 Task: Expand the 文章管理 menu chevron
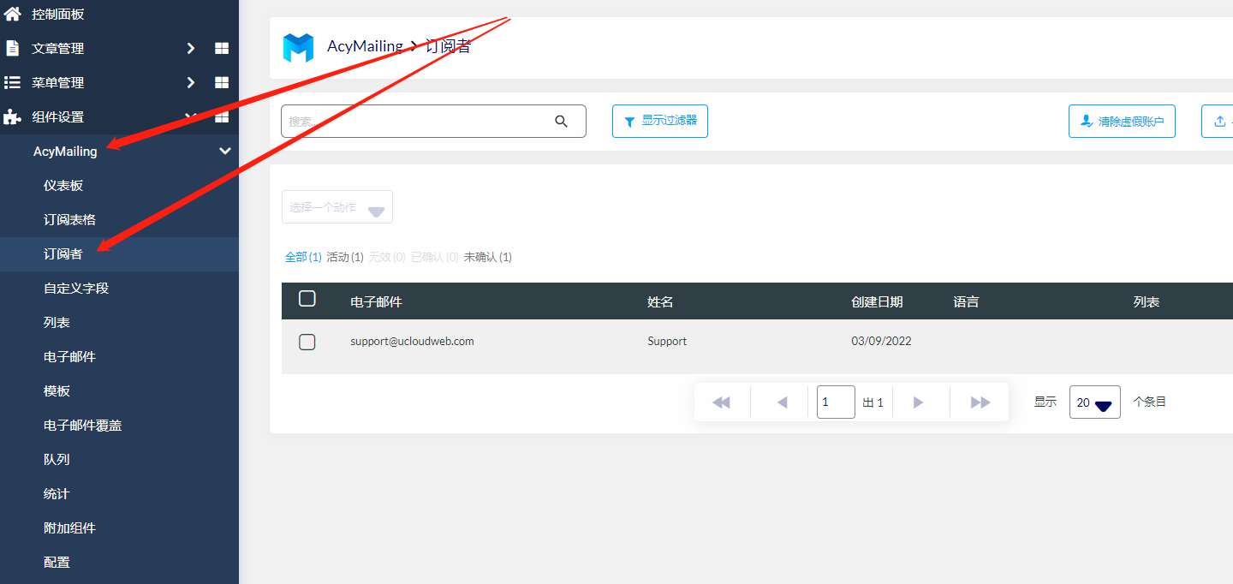191,49
